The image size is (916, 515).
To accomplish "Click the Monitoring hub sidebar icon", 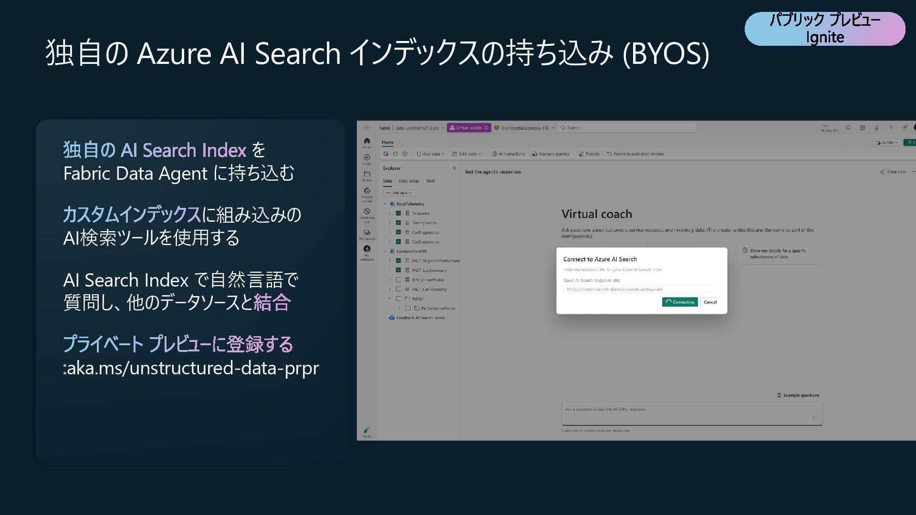I will tap(367, 212).
